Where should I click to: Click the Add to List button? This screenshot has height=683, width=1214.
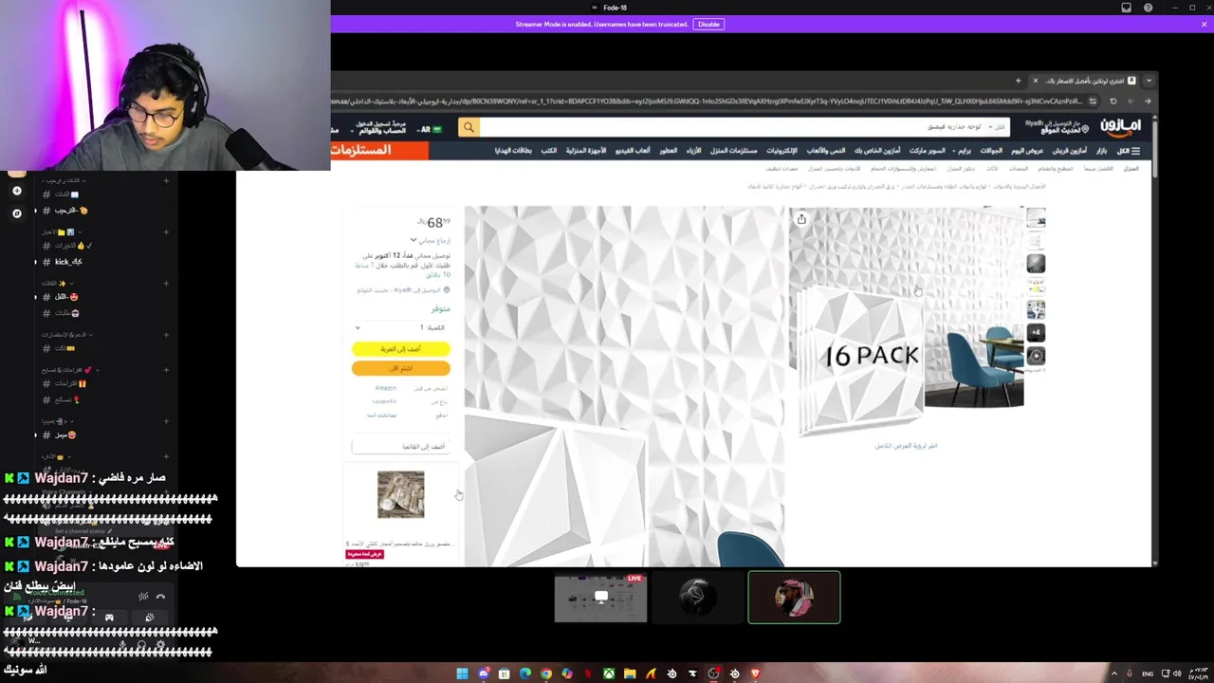[x=399, y=446]
